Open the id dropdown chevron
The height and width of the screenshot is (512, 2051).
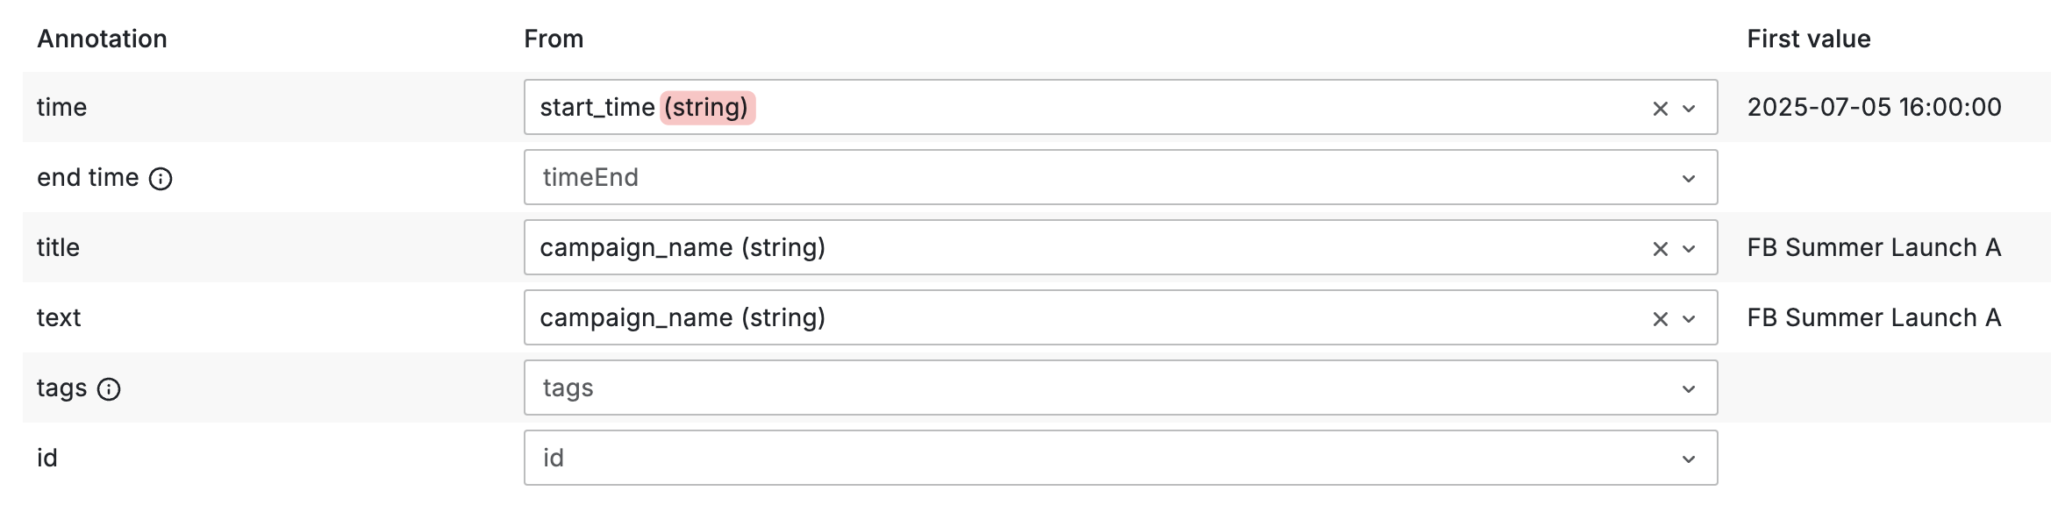click(x=1689, y=459)
